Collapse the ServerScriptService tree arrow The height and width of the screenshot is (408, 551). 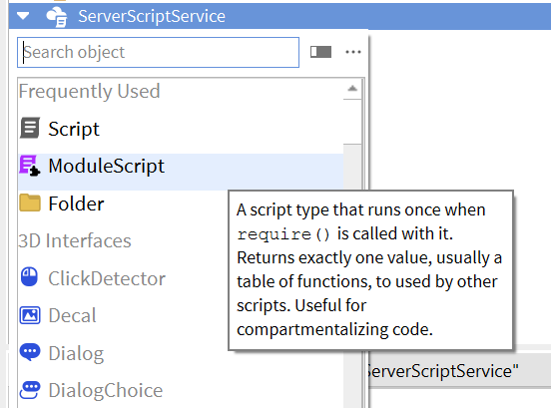(23, 16)
